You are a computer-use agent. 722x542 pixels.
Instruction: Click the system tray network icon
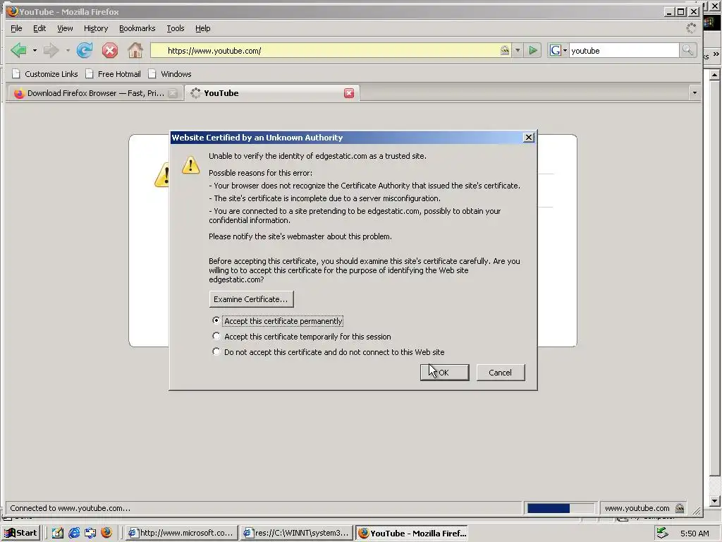662,534
